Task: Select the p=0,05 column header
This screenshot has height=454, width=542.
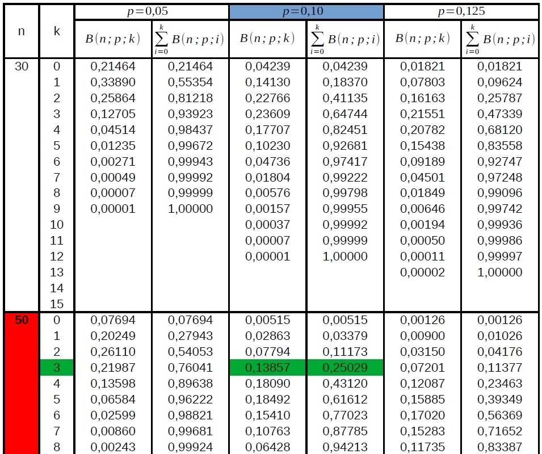Action: coord(152,12)
